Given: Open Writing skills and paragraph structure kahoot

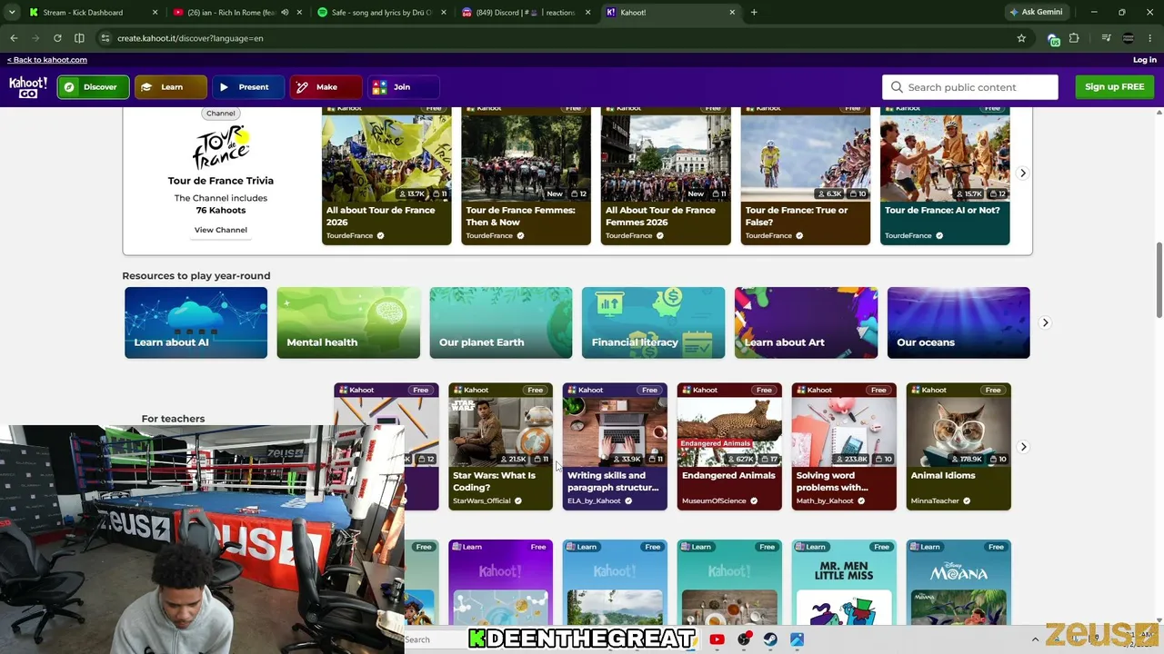Looking at the screenshot, I should pos(615,446).
